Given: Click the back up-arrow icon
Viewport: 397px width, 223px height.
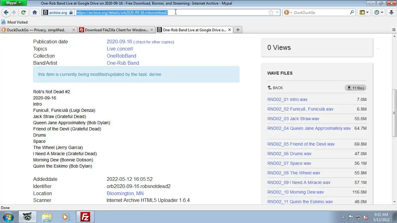Looking at the screenshot, I should pos(270,88).
